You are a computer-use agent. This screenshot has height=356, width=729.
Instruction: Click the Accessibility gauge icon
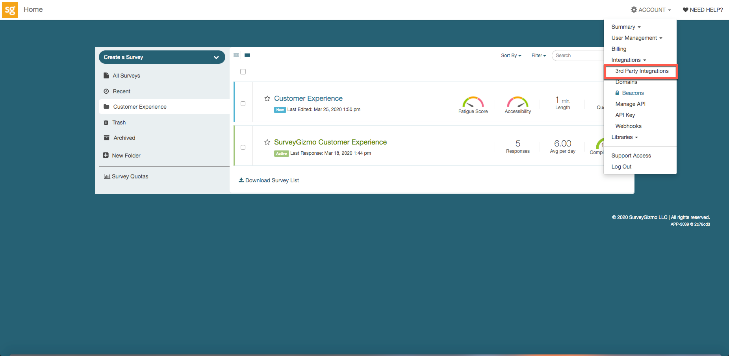[518, 102]
